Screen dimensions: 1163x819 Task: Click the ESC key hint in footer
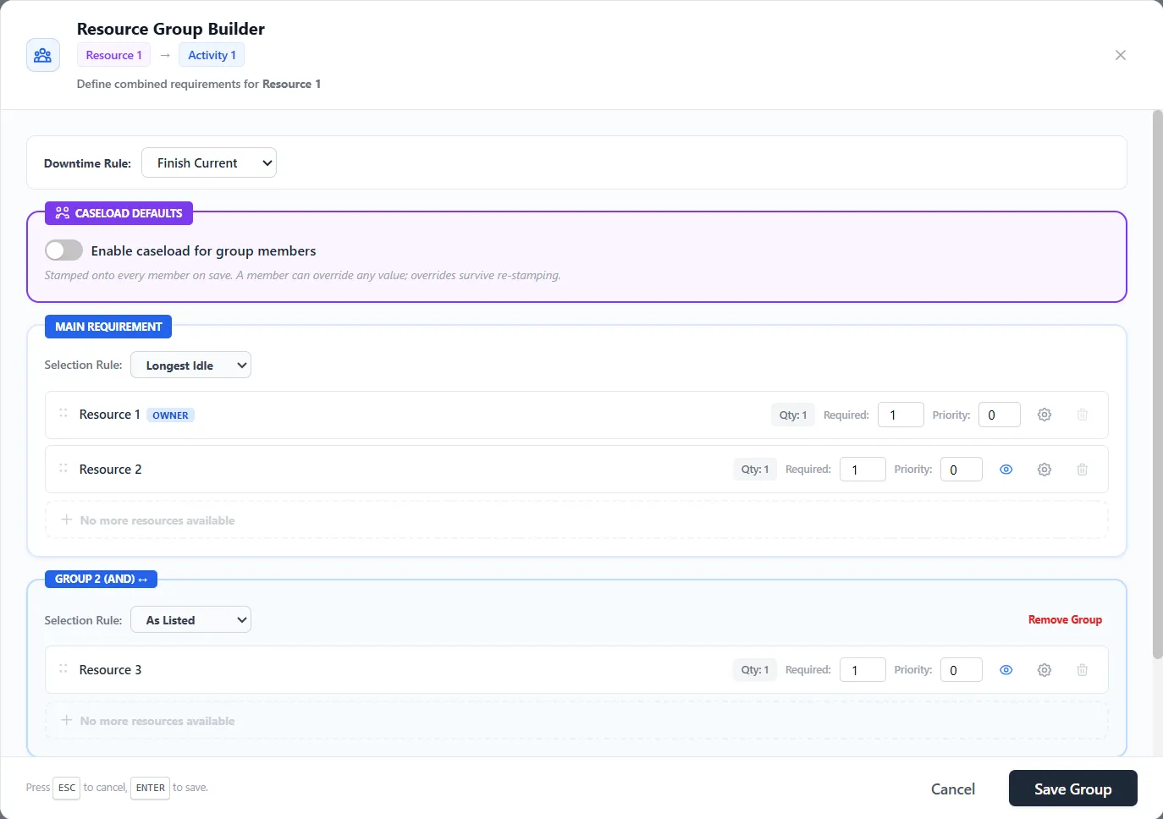pos(67,788)
